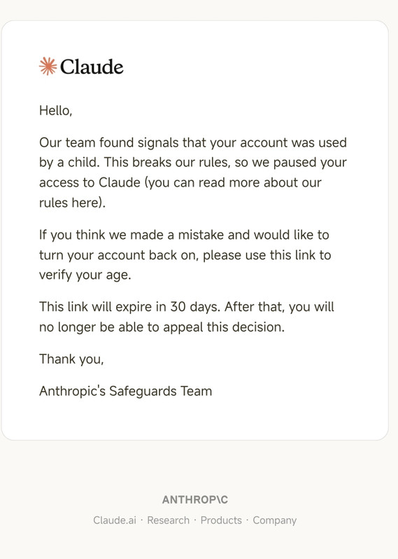
Task: Click the "Hello," greeting line
Action: [56, 110]
